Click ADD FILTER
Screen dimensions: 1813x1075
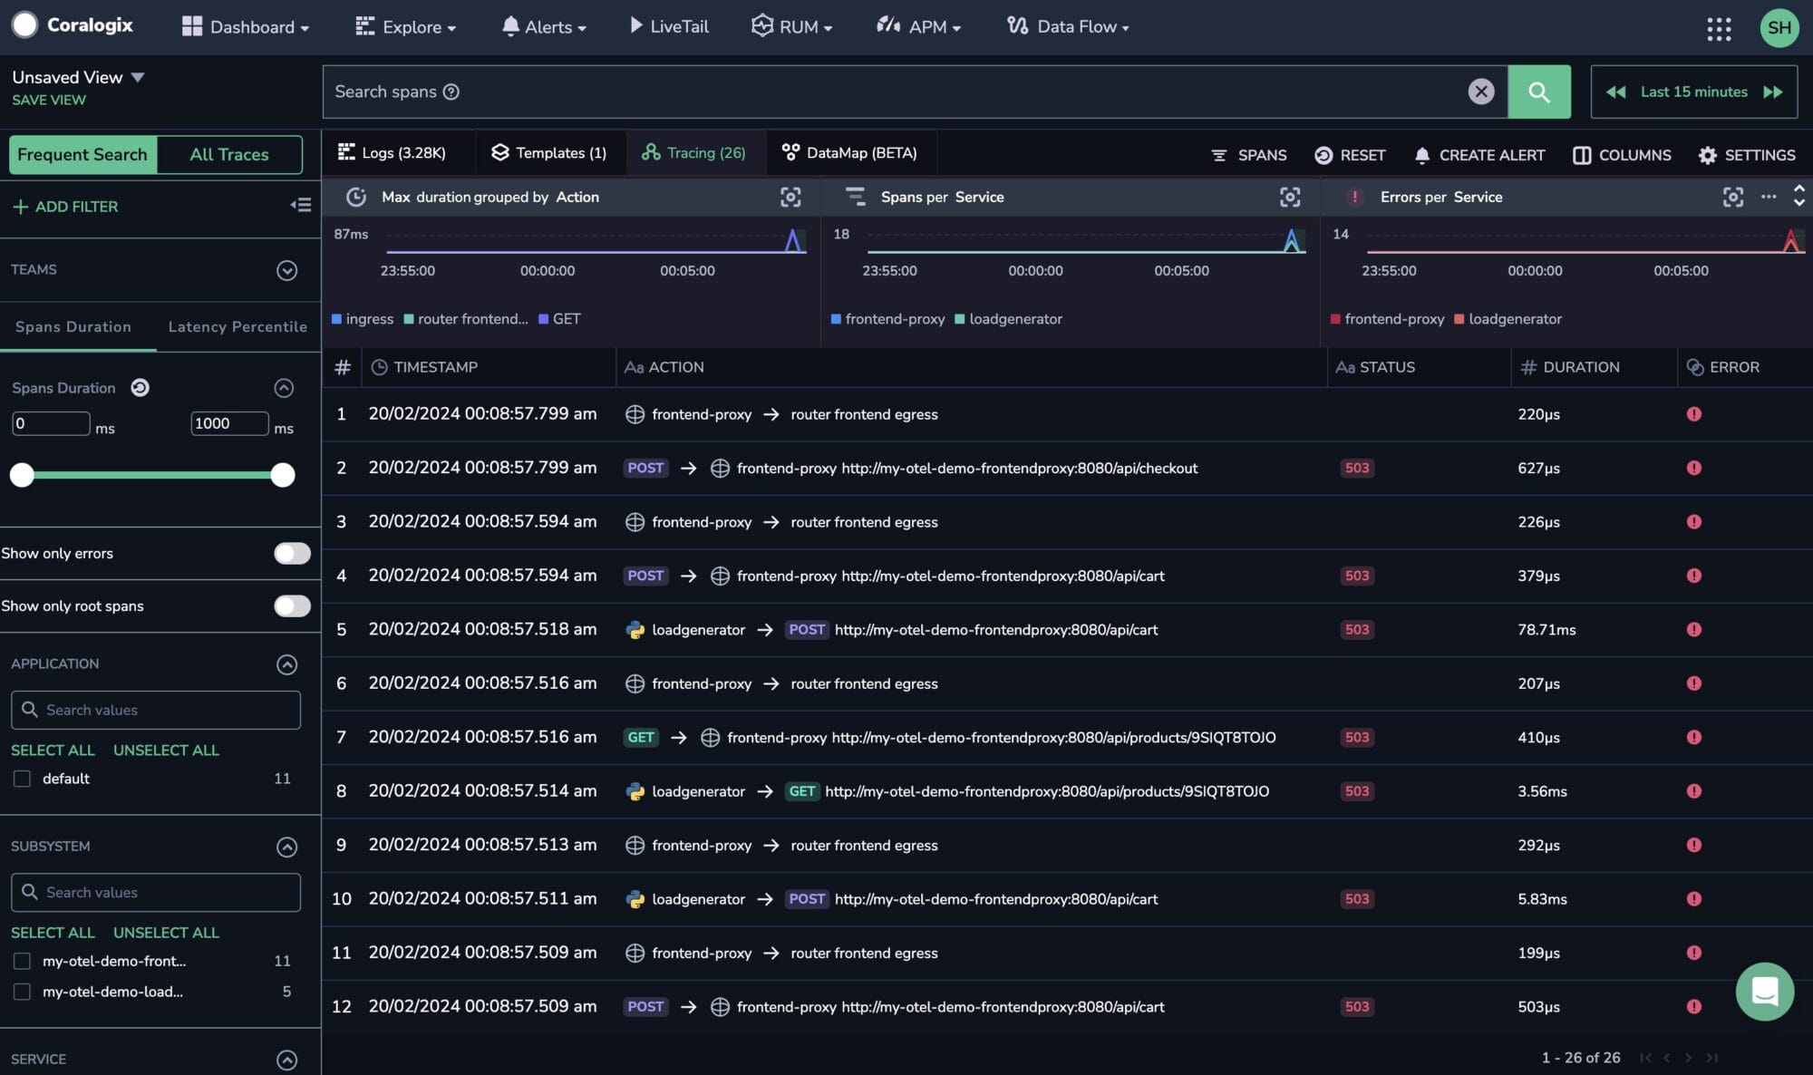pyautogui.click(x=65, y=207)
